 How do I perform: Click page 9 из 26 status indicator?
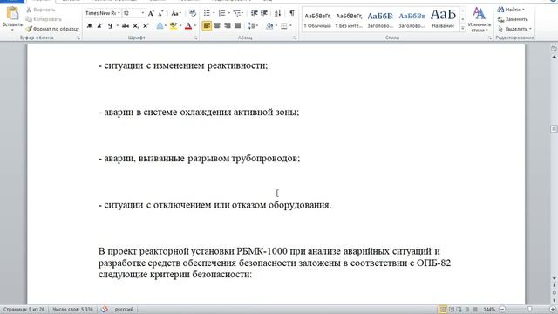(24, 310)
